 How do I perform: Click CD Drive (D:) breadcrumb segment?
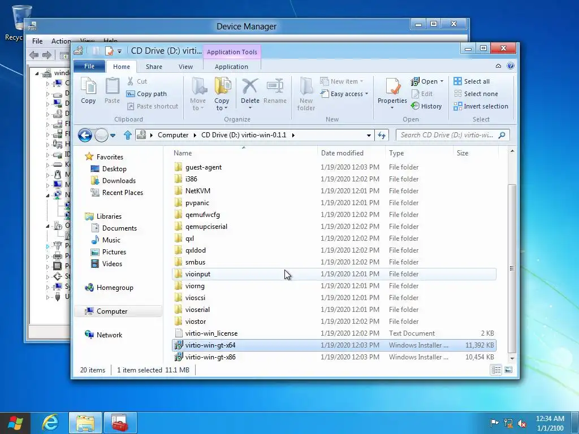[x=244, y=135]
